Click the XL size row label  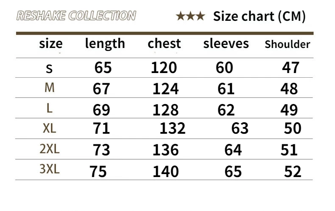[49, 128]
